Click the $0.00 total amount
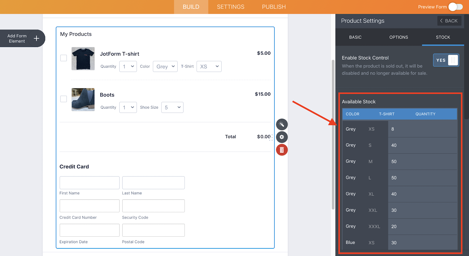 (x=264, y=137)
